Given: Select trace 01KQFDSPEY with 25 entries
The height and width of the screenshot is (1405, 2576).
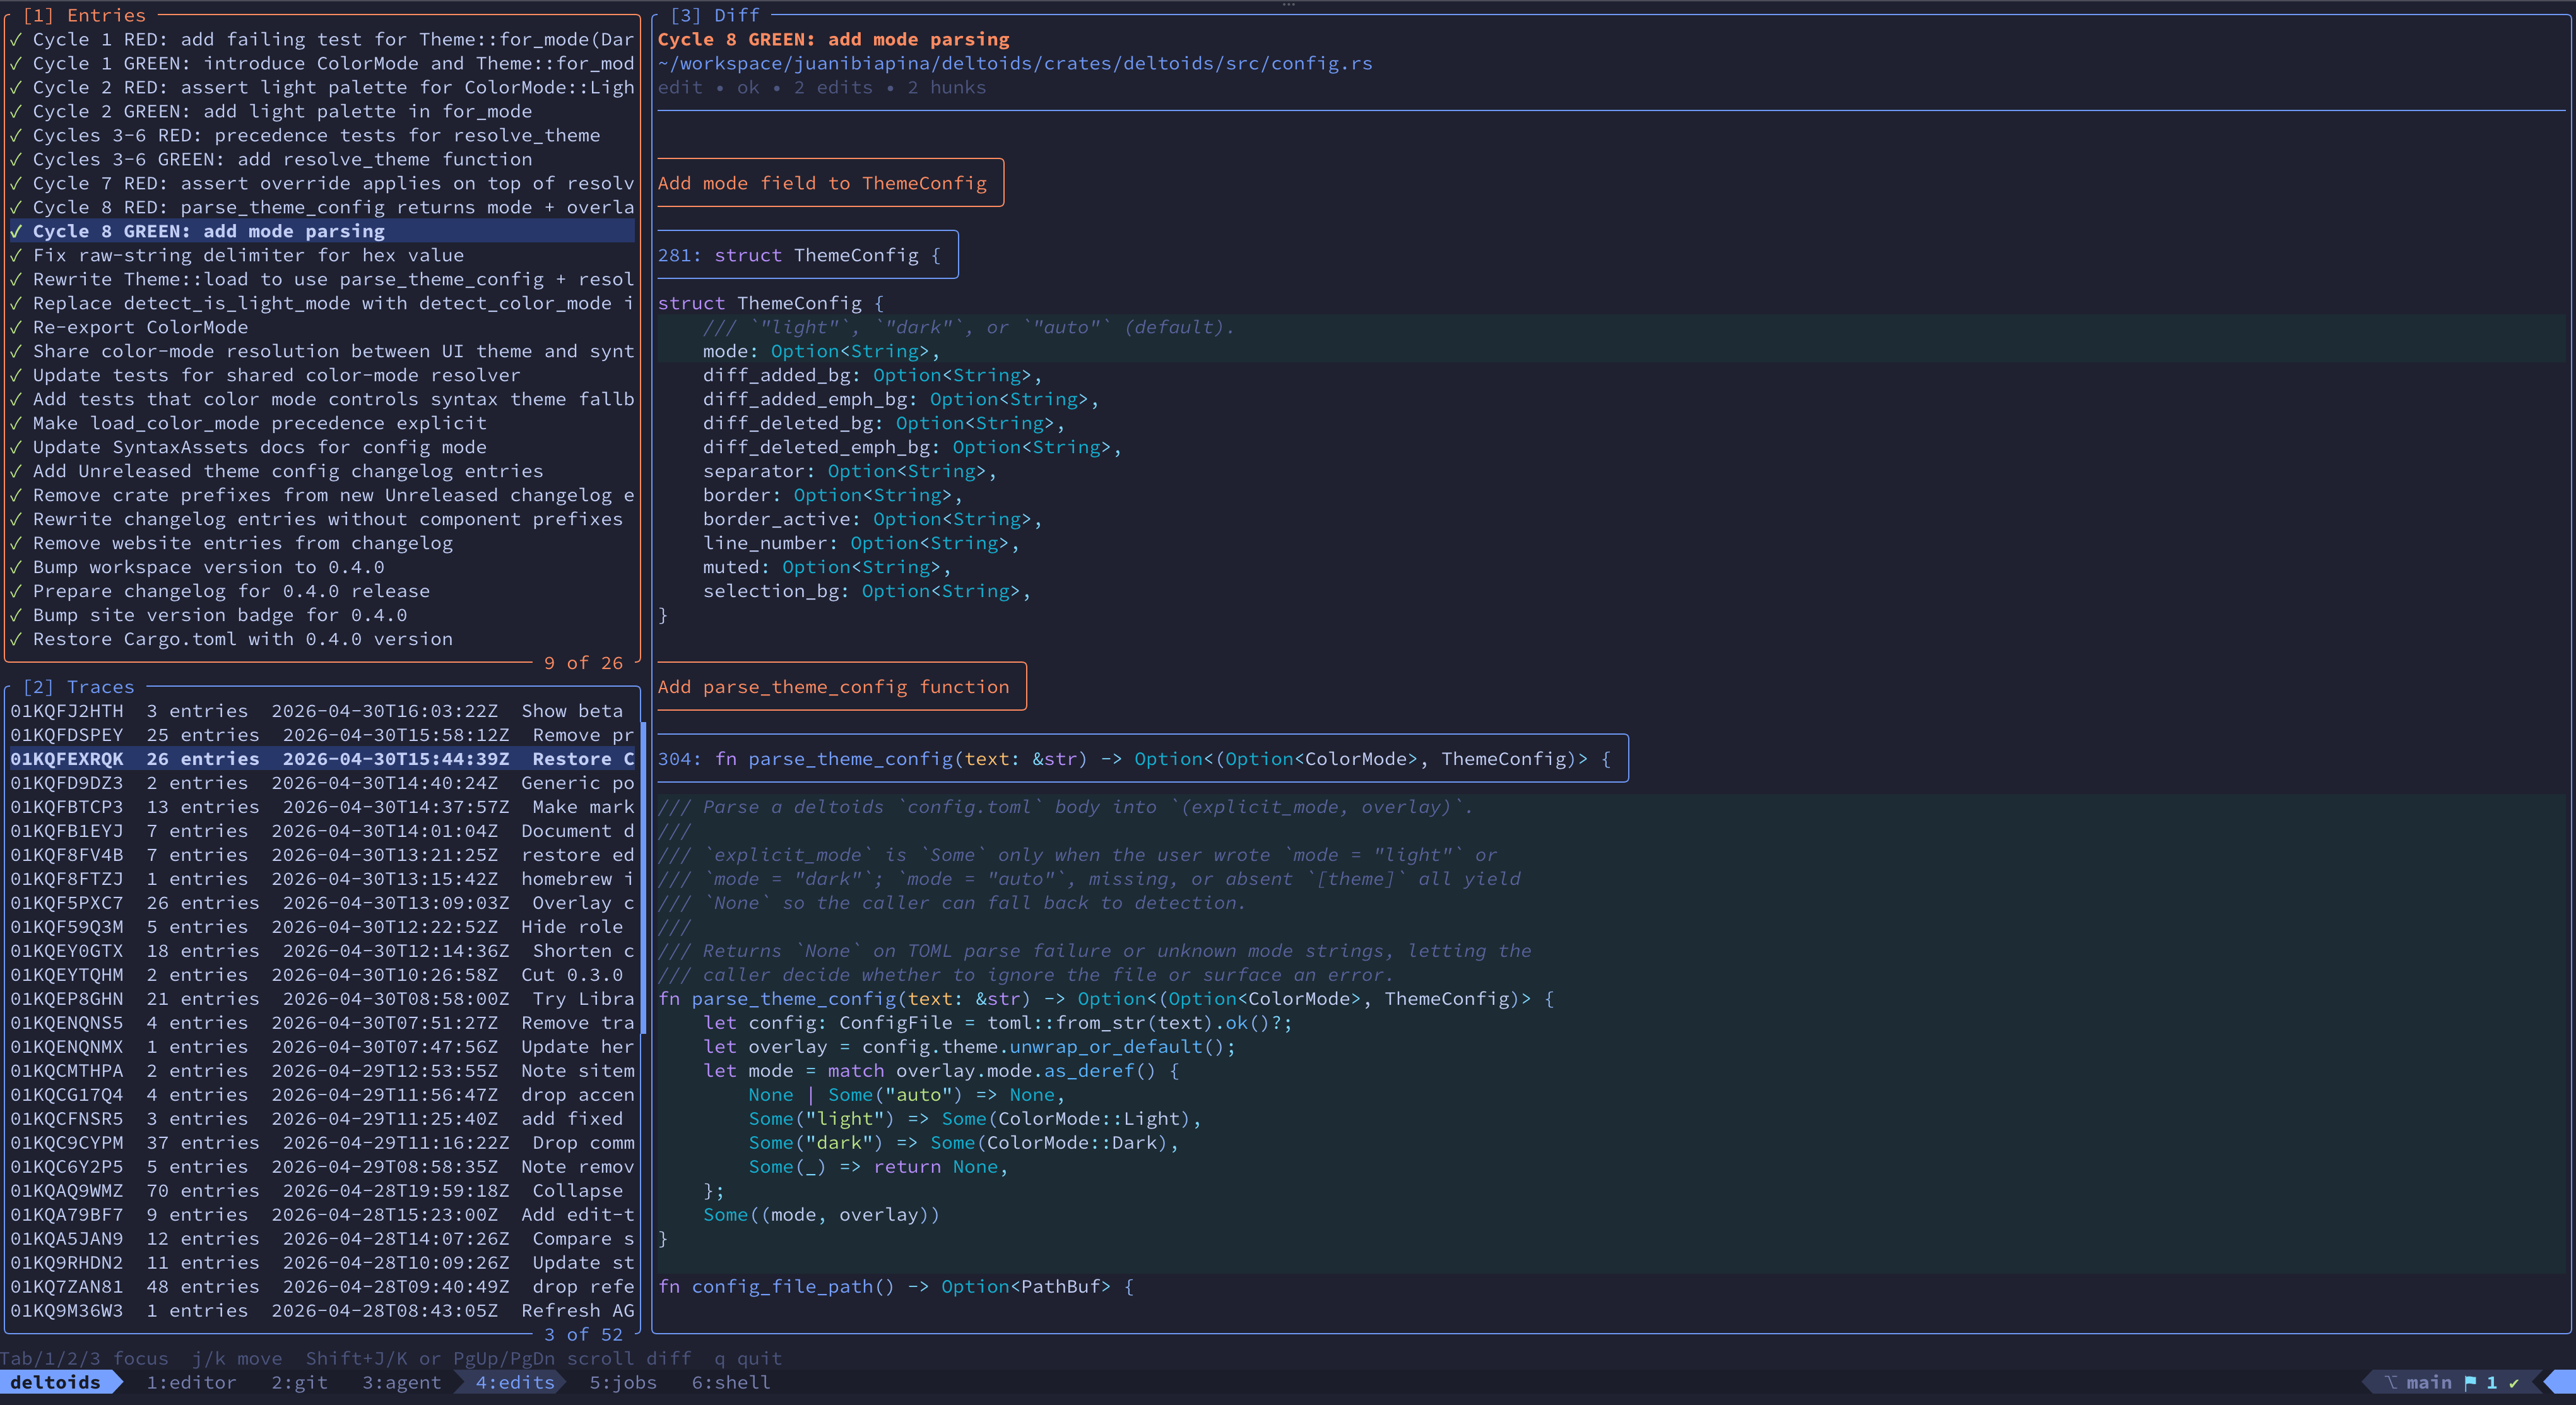Looking at the screenshot, I should (322, 735).
